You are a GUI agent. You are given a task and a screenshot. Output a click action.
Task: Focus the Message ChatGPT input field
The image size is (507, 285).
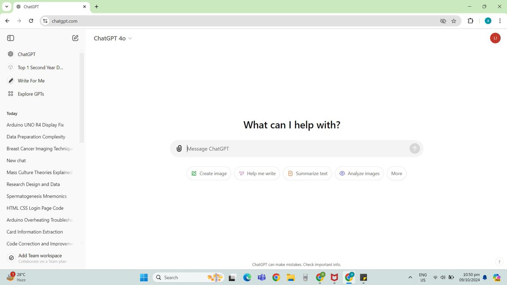tap(297, 149)
